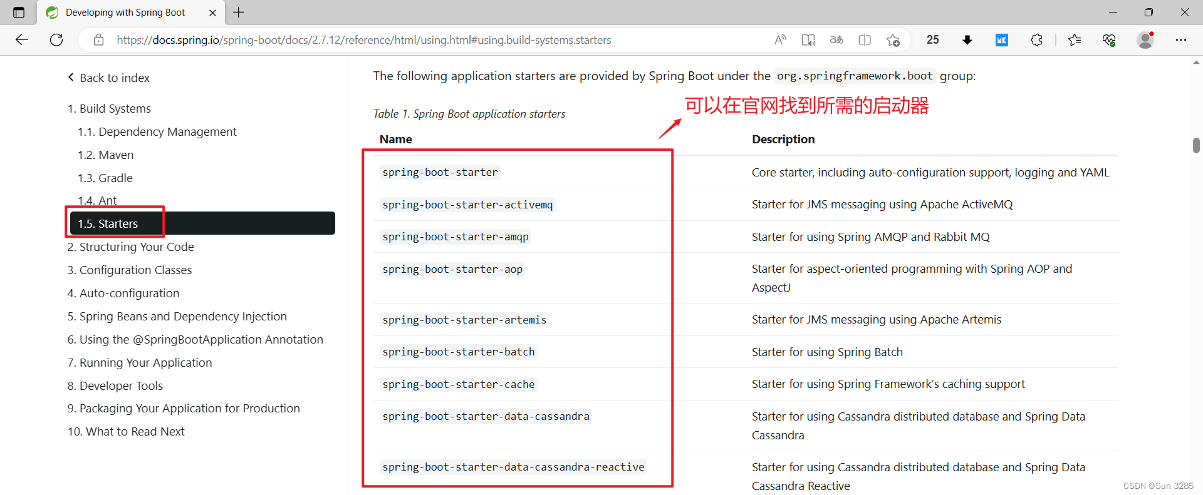
Task: Open 7. Running Your Application
Action: (x=140, y=362)
